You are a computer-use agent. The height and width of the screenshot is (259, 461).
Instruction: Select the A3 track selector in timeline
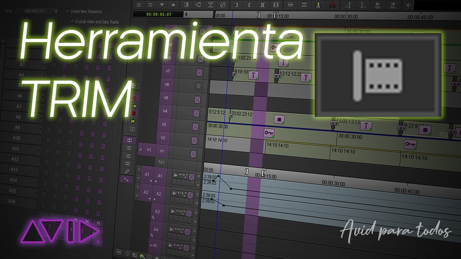pos(157,212)
